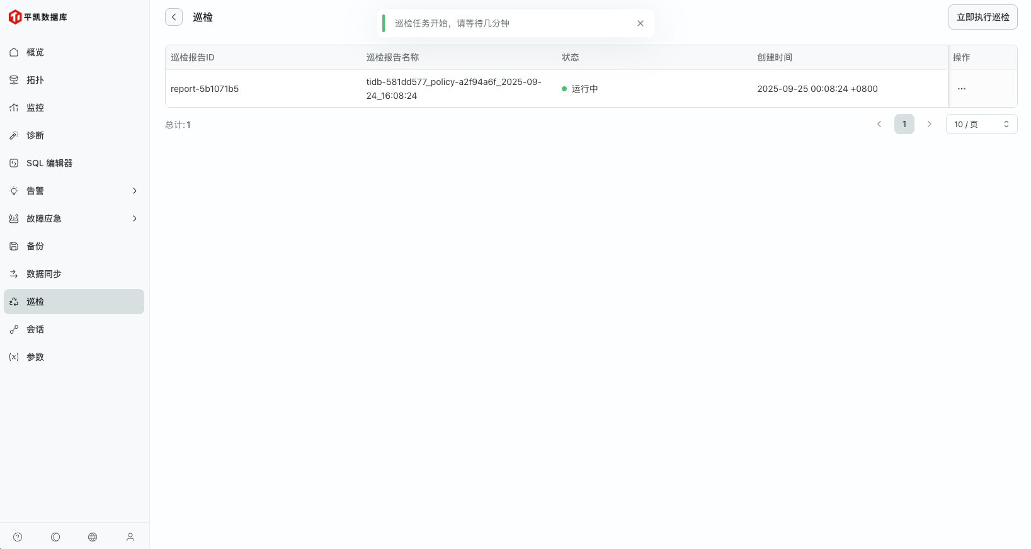Click the report-5b1071b5 row ID

[205, 89]
